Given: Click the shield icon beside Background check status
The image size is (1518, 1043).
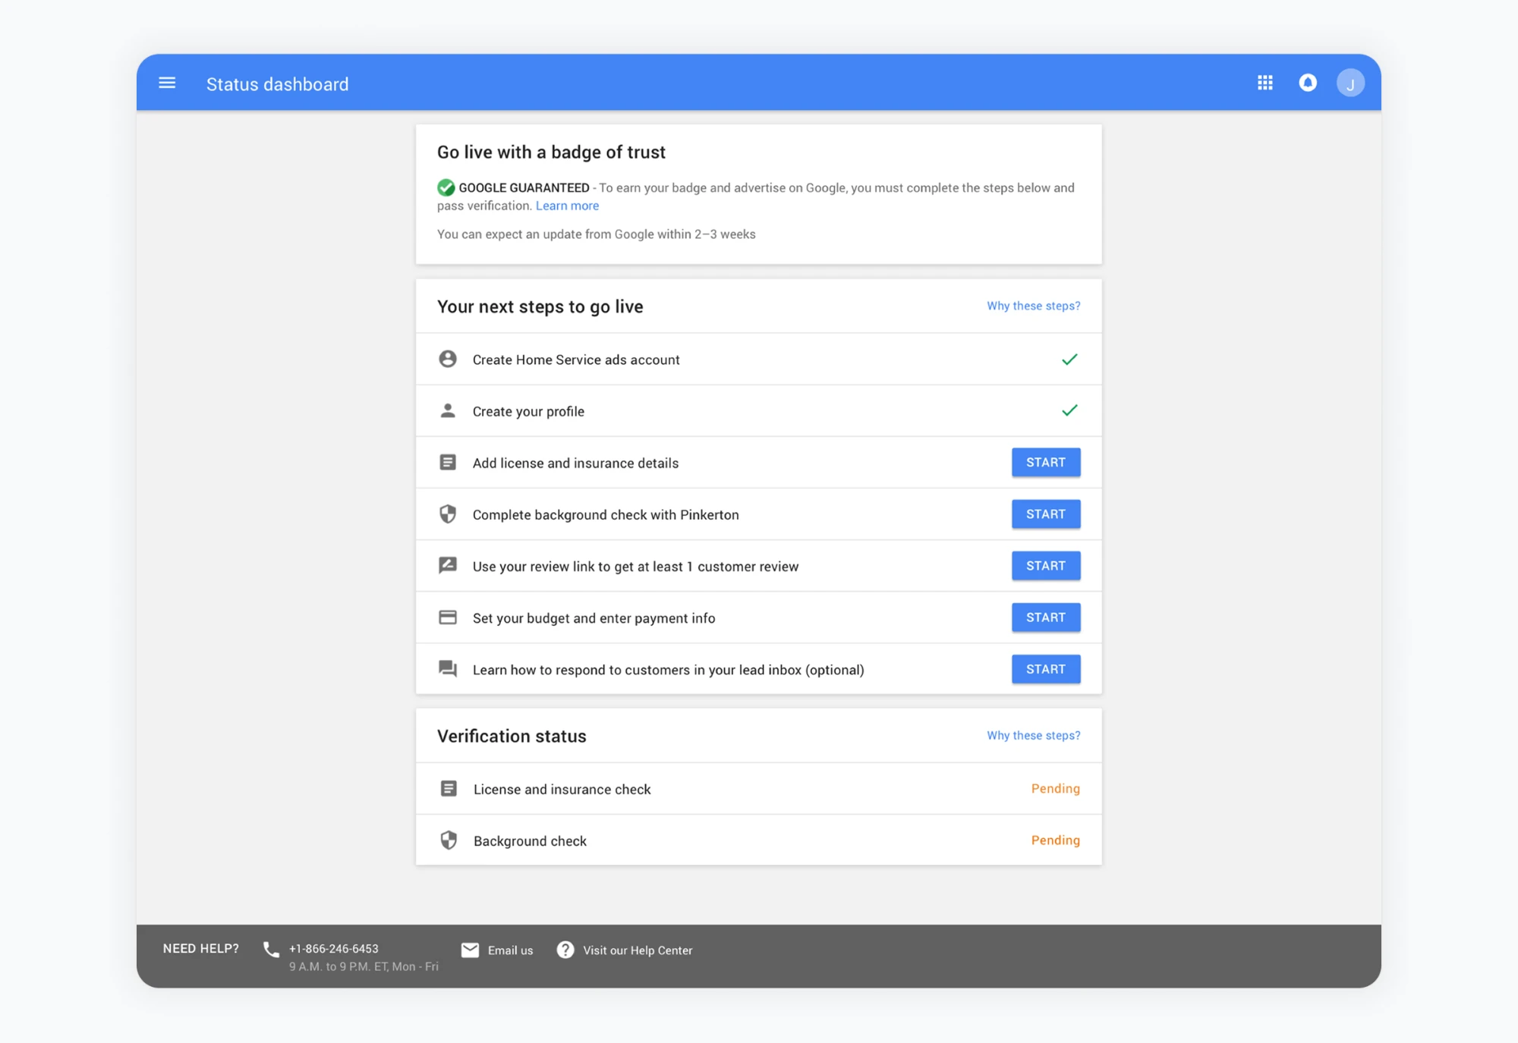Looking at the screenshot, I should click(449, 840).
